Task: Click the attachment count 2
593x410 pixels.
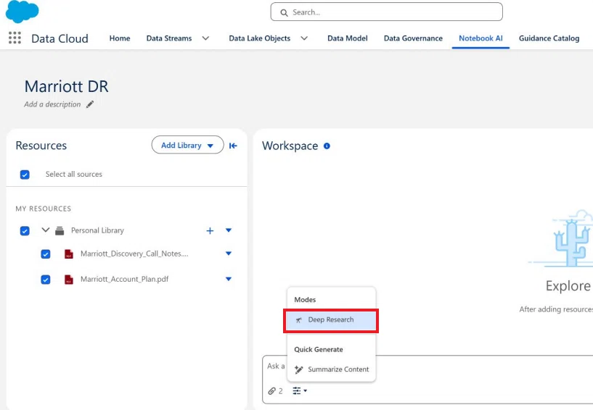Action: (281, 391)
